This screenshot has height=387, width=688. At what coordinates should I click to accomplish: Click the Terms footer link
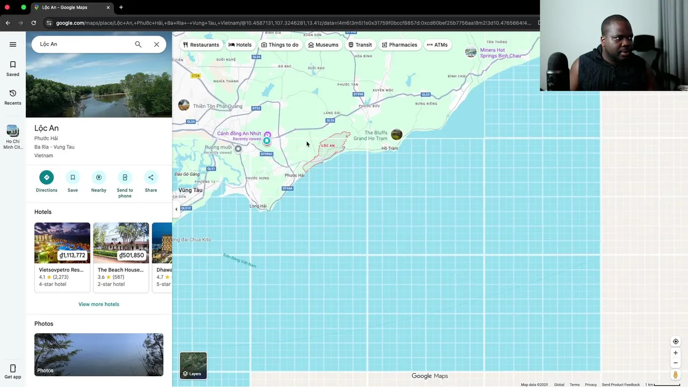click(x=575, y=384)
